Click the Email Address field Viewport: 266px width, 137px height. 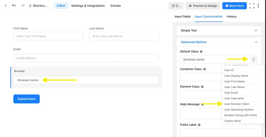pyautogui.click(x=86, y=58)
